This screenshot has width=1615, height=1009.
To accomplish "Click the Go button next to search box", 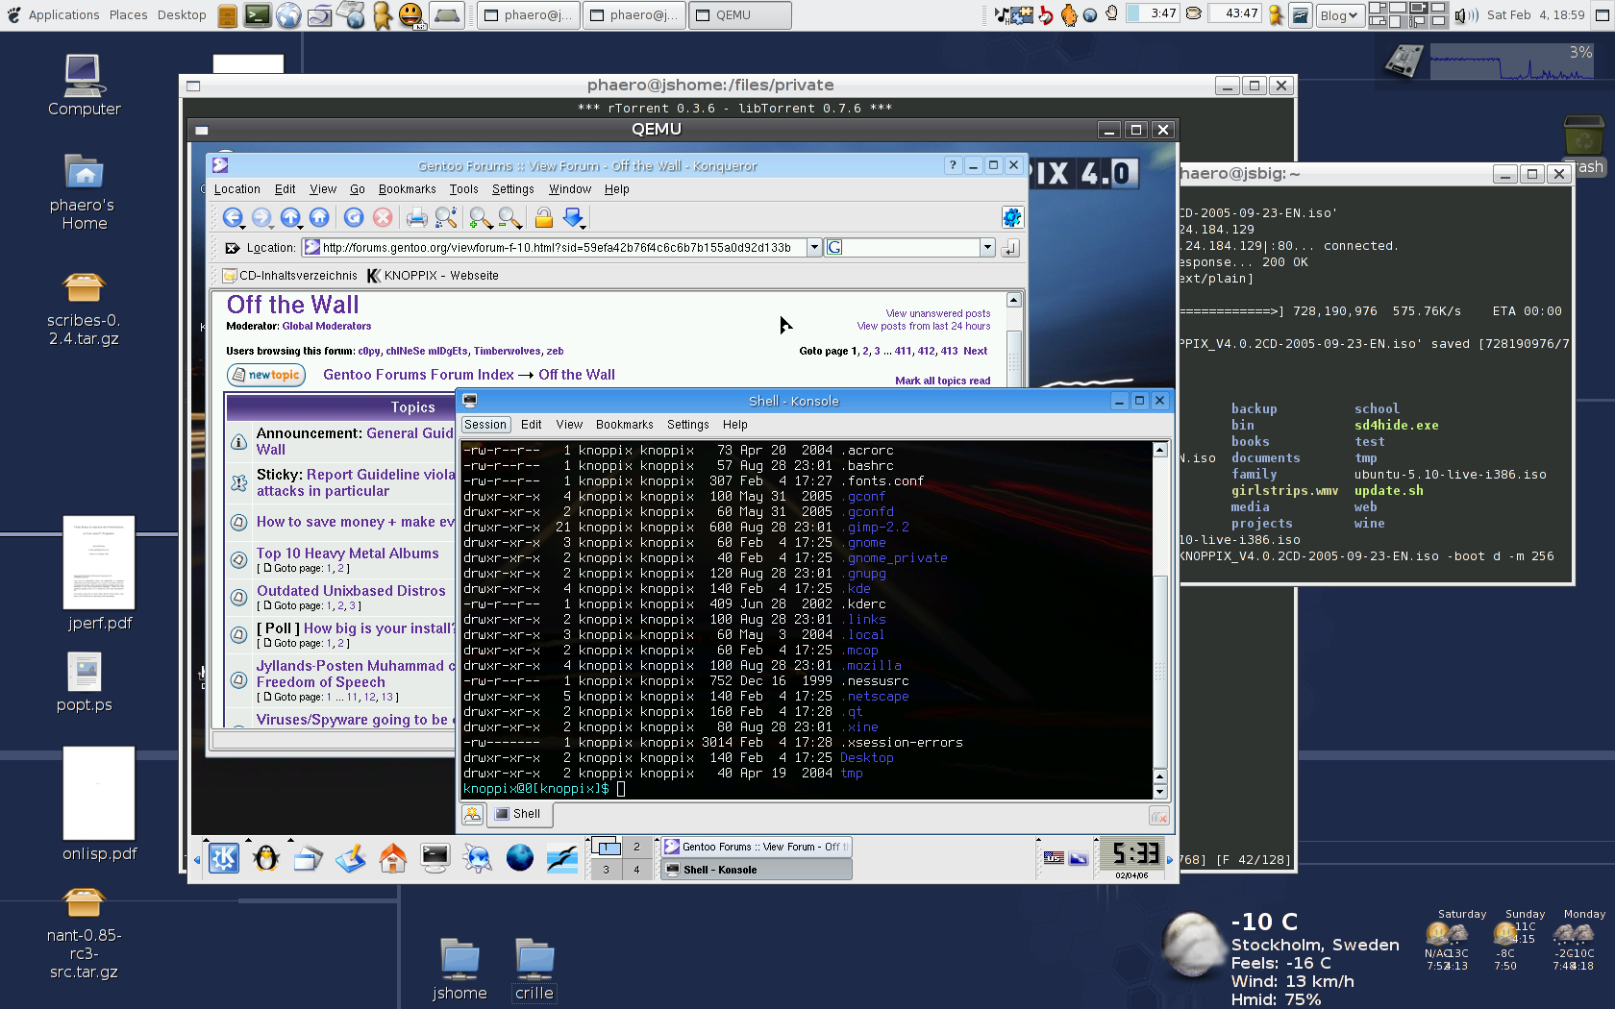I will [1010, 248].
